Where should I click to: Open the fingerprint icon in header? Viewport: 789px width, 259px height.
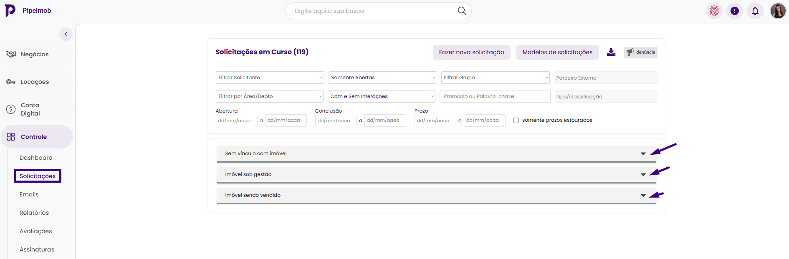pyautogui.click(x=714, y=11)
